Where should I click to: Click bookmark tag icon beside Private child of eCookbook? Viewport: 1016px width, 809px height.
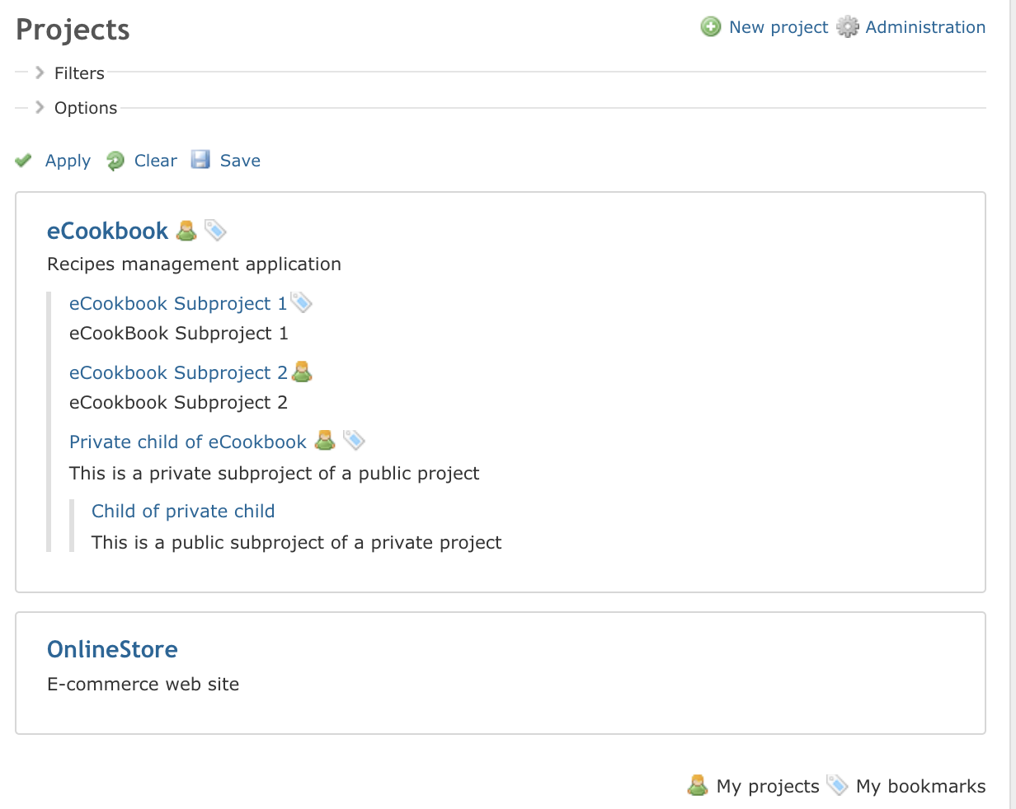tap(354, 441)
